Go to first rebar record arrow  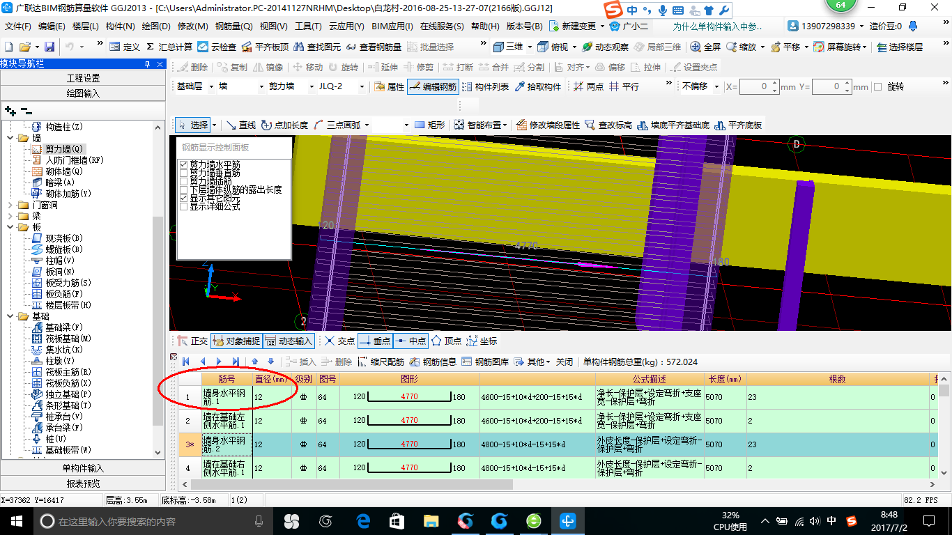click(185, 362)
